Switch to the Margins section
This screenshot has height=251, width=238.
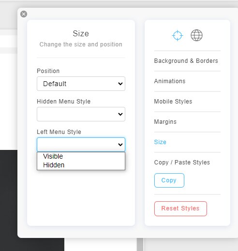click(x=165, y=122)
